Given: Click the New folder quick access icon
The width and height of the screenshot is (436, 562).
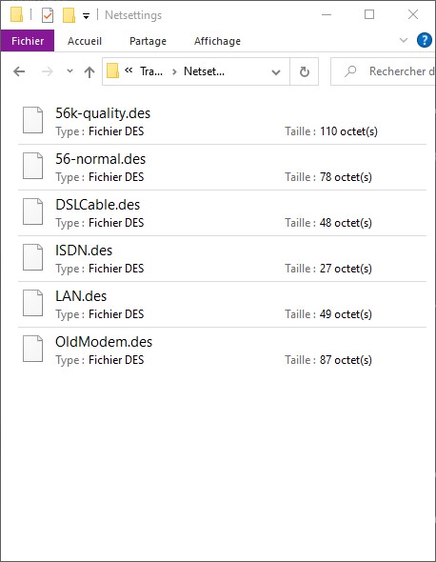Looking at the screenshot, I should click(x=69, y=15).
